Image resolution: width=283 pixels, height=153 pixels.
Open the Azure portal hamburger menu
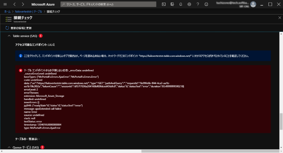(5, 4)
